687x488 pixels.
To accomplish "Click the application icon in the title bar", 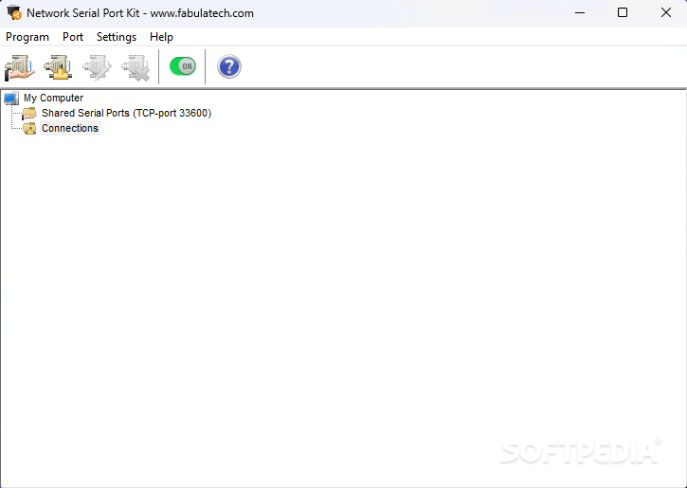I will tap(14, 12).
